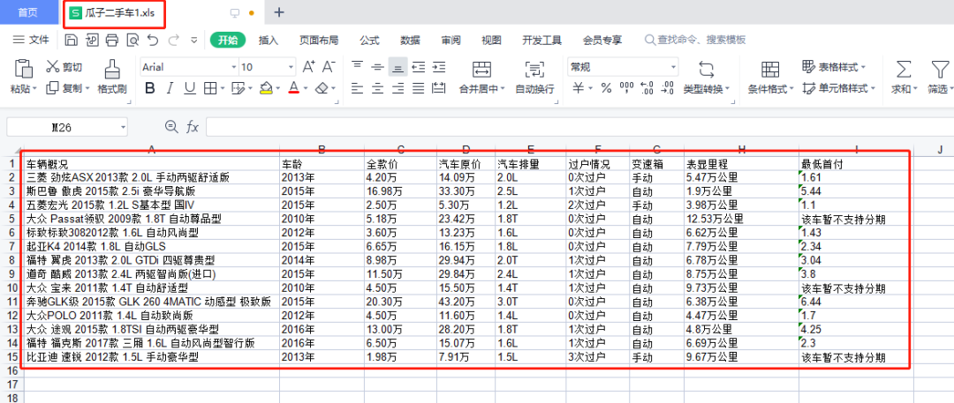Expand the 表格样式 table style dropdown

point(863,67)
